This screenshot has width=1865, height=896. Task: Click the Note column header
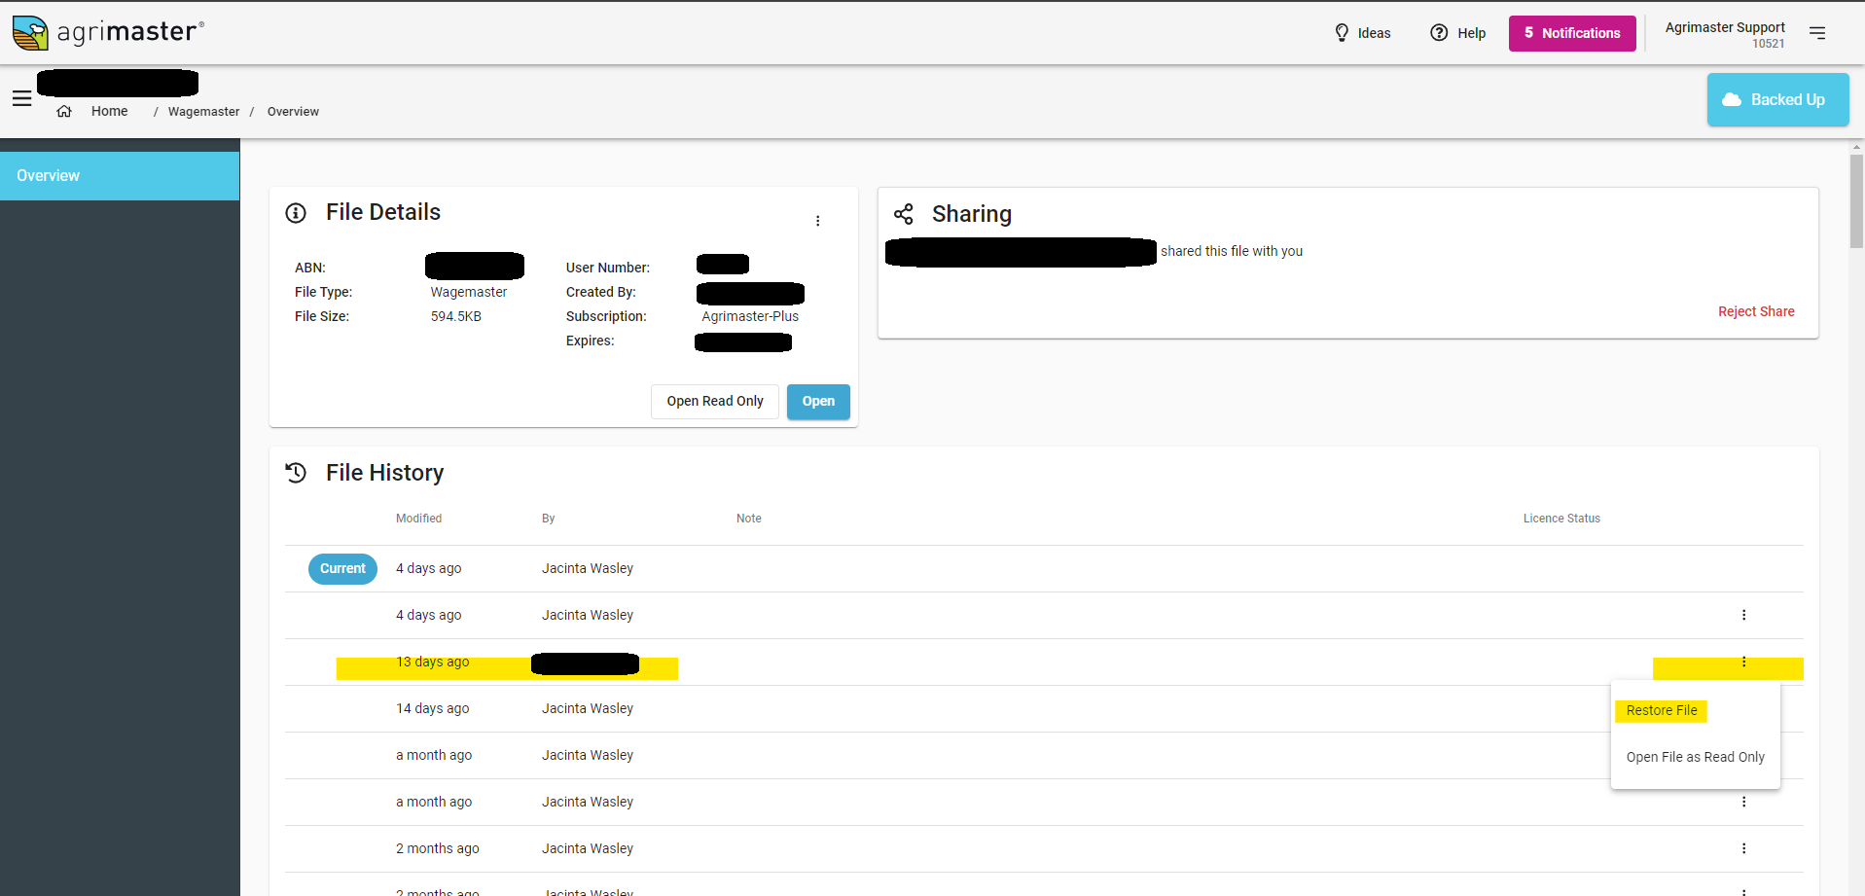click(x=749, y=519)
